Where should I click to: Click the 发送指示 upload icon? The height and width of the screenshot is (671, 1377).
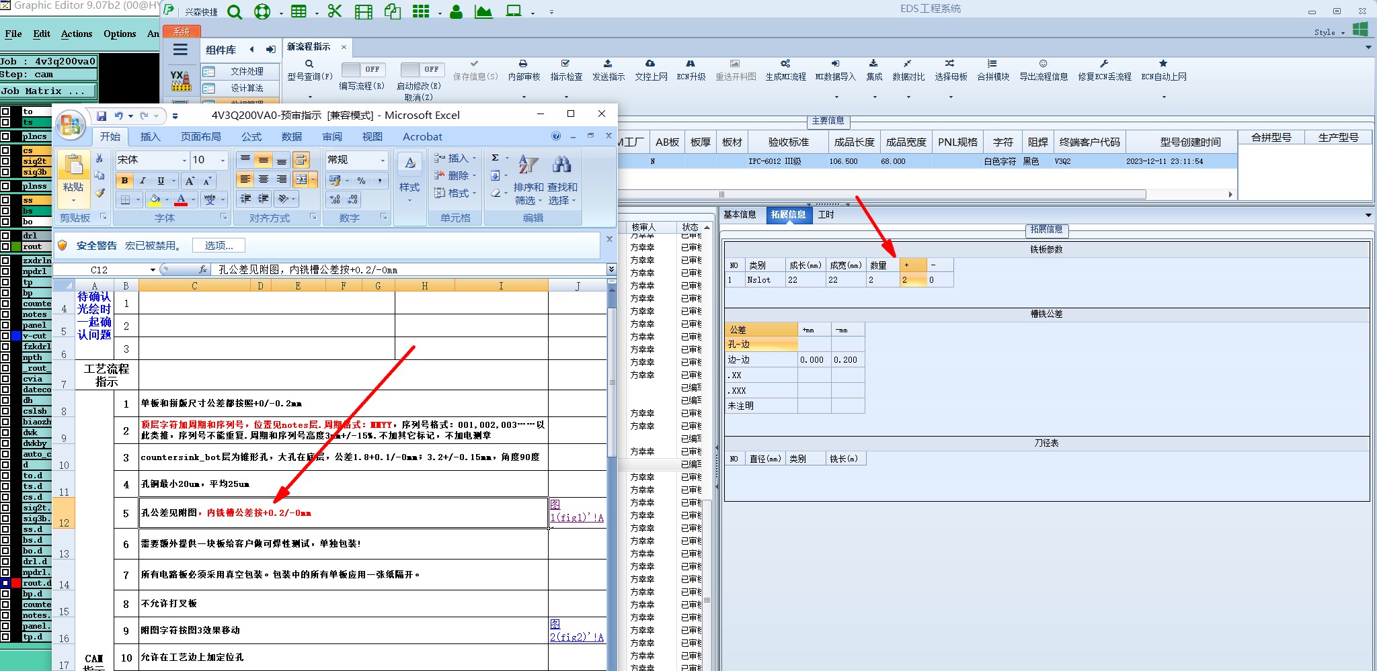(x=608, y=64)
